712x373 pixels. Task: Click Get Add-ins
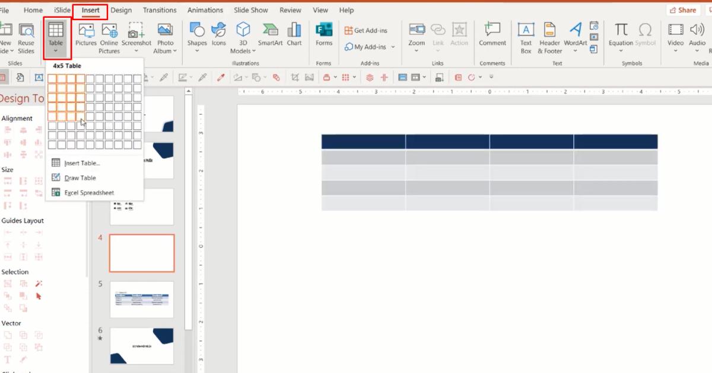365,31
